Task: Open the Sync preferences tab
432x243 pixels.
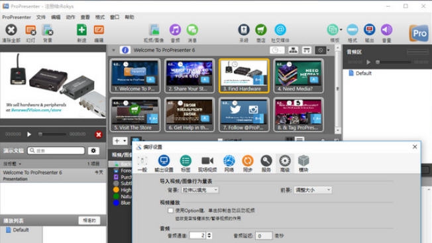Action: [247, 164]
